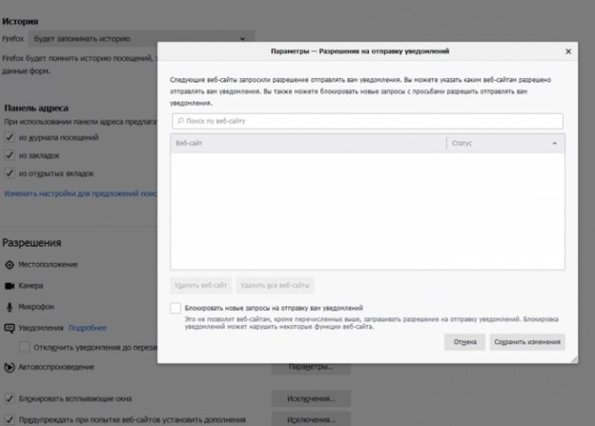Image resolution: width=595 pixels, height=426 pixels.
Task: Uncheck 'из открытых вкладок' option
Action: [10, 173]
